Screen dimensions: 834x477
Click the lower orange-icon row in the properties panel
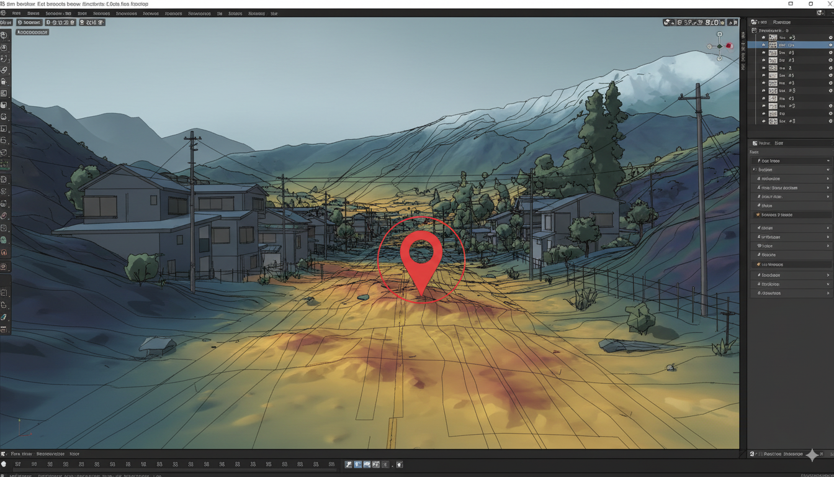pyautogui.click(x=791, y=265)
